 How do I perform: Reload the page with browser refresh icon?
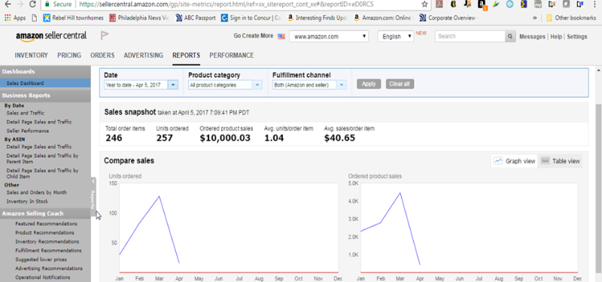(x=32, y=5)
